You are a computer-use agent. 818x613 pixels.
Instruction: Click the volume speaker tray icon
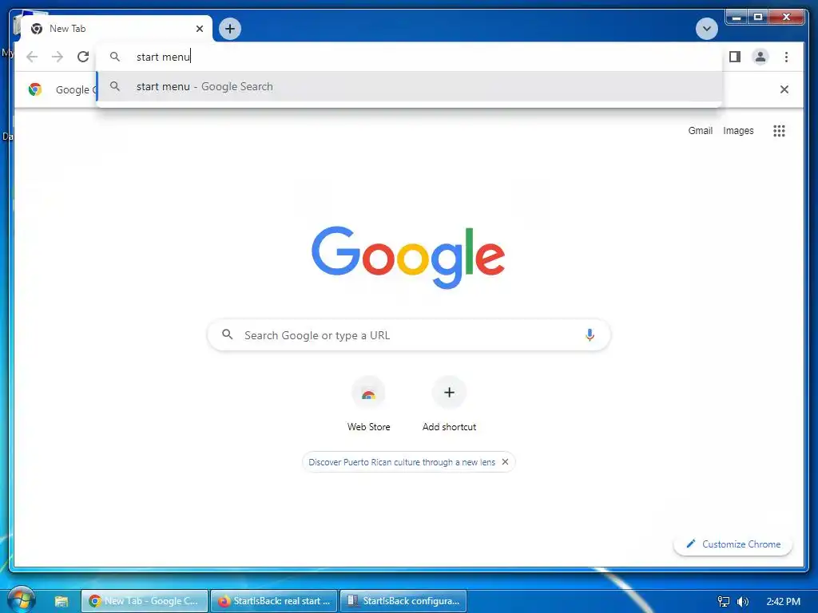[x=743, y=602]
